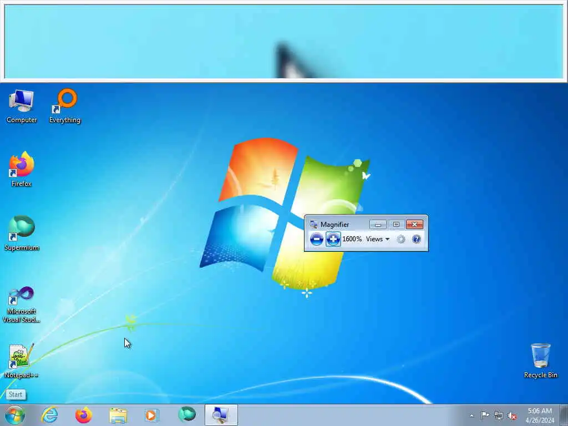Open the Windows Start orb
Viewport: 568px width, 426px height.
tap(14, 415)
